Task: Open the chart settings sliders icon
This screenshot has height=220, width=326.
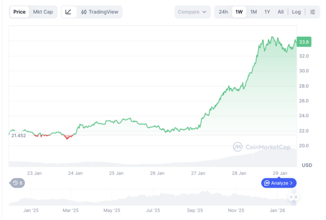Action: pos(313,12)
